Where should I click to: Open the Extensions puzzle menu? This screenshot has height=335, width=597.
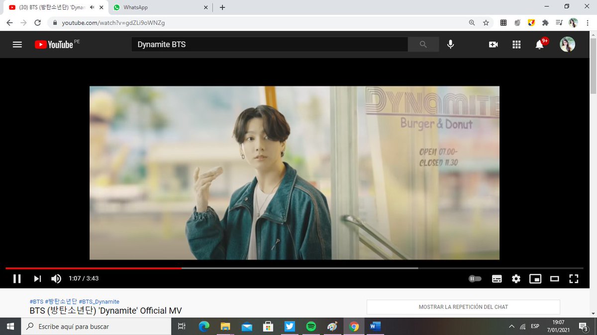[545, 23]
